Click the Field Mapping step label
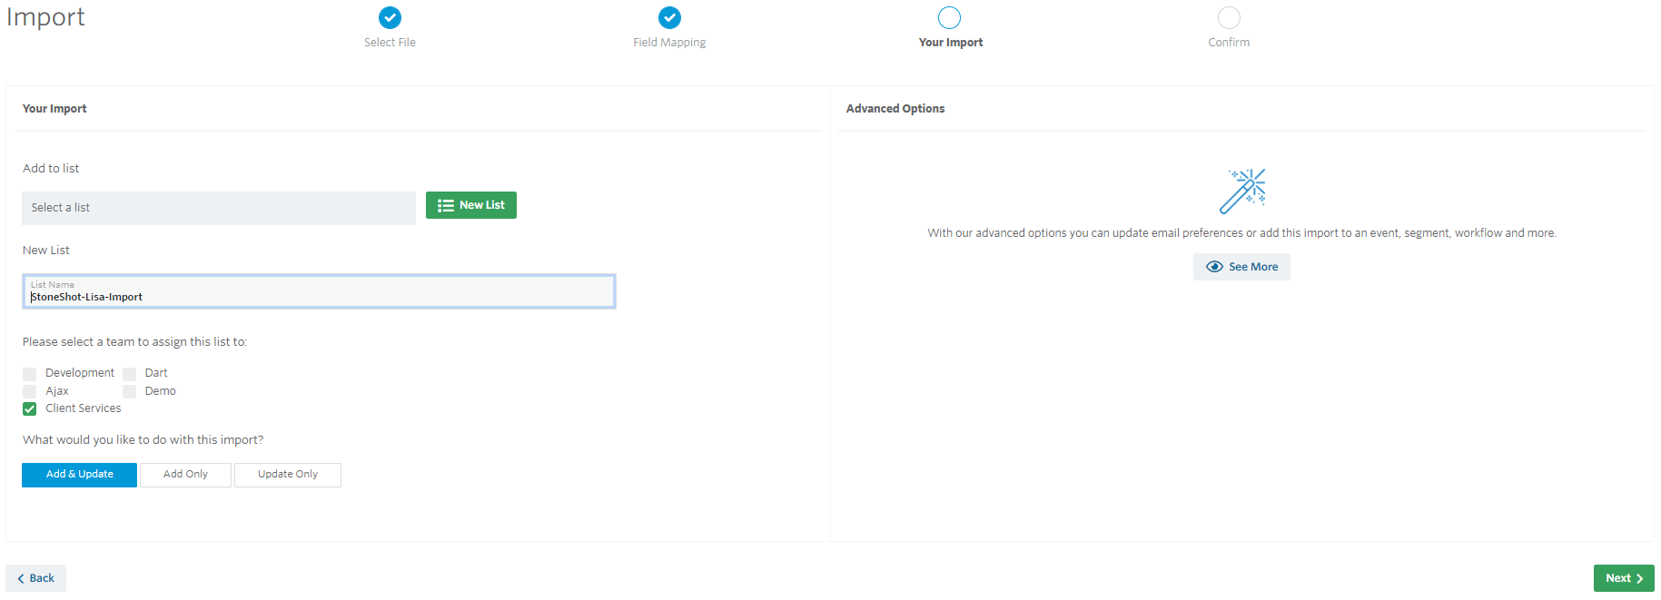Image resolution: width=1661 pixels, height=600 pixels. (669, 43)
